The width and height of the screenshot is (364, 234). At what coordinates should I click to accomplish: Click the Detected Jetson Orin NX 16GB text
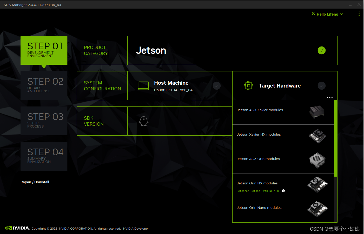click(x=259, y=191)
